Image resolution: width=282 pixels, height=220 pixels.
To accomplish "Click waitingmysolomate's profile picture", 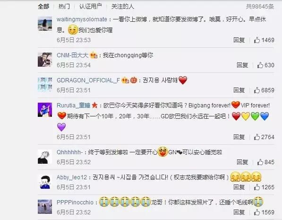I will tap(45, 24).
